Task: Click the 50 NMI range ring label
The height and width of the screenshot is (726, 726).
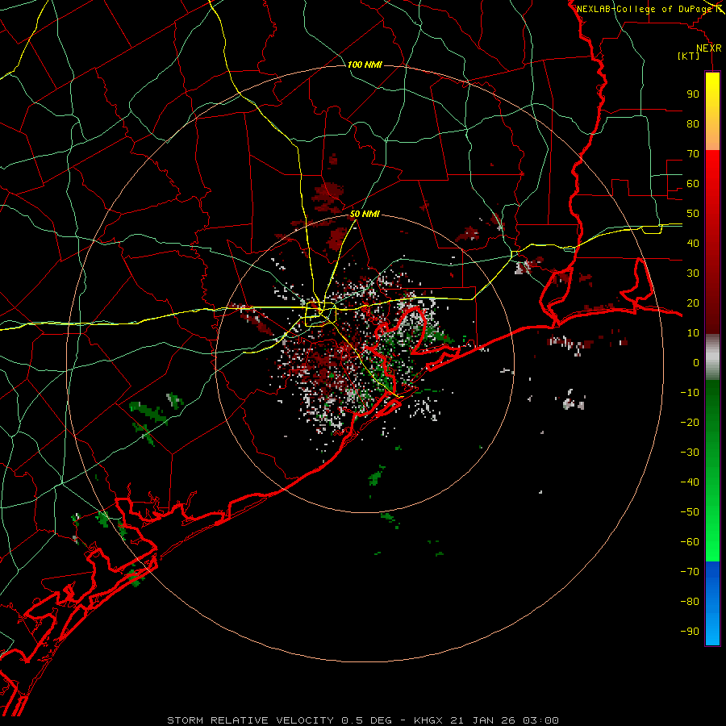Action: click(x=365, y=214)
